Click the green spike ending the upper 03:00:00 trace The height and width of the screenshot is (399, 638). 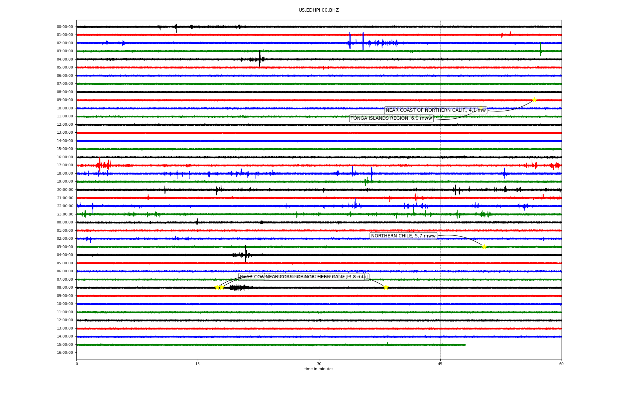(541, 49)
